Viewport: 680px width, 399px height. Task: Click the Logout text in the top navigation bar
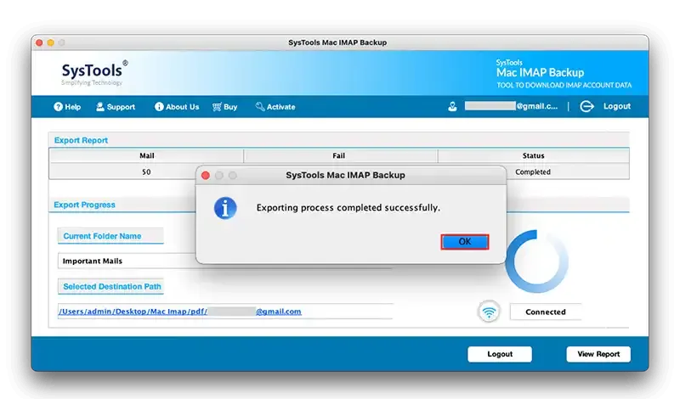[x=617, y=106]
